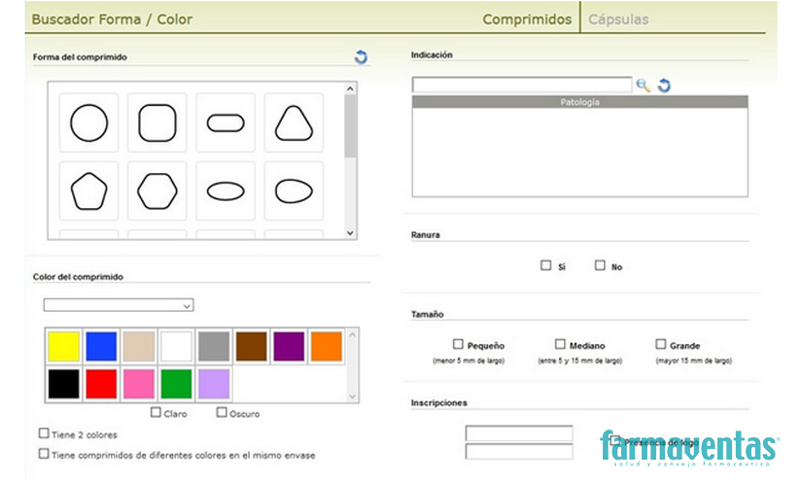
Task: Click the Indicación search input field
Action: [x=522, y=85]
